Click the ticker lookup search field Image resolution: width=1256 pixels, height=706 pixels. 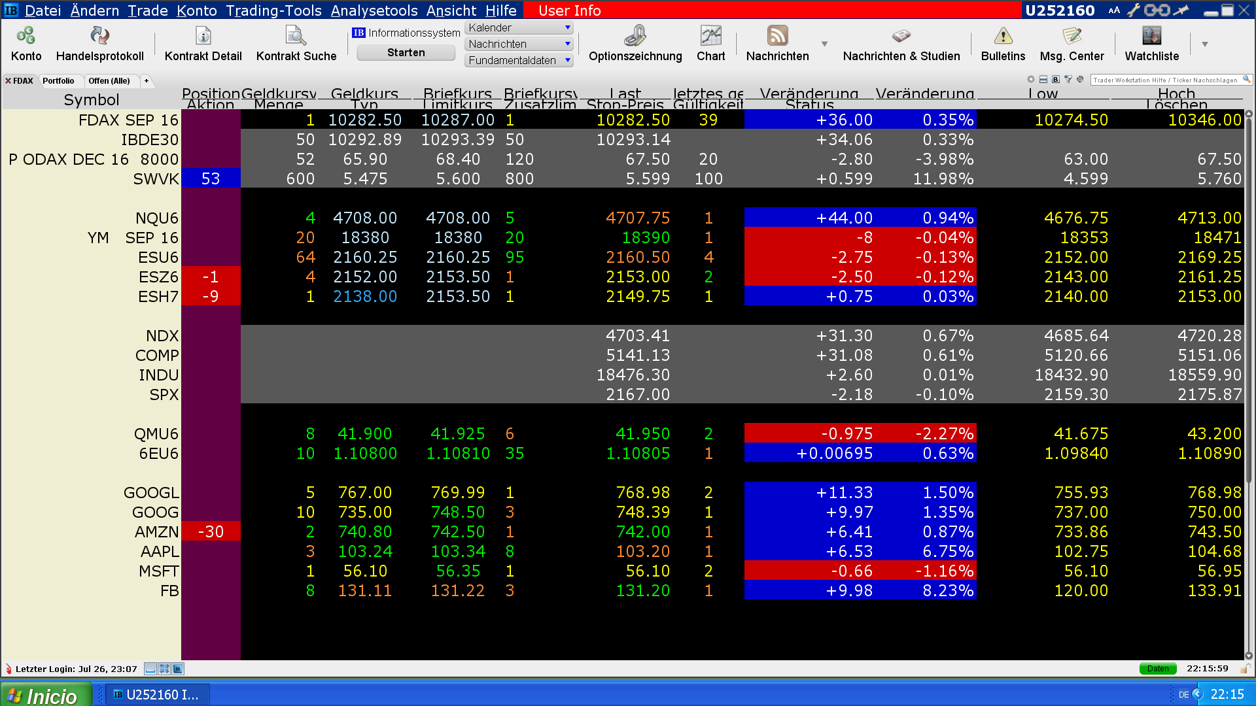click(1165, 80)
